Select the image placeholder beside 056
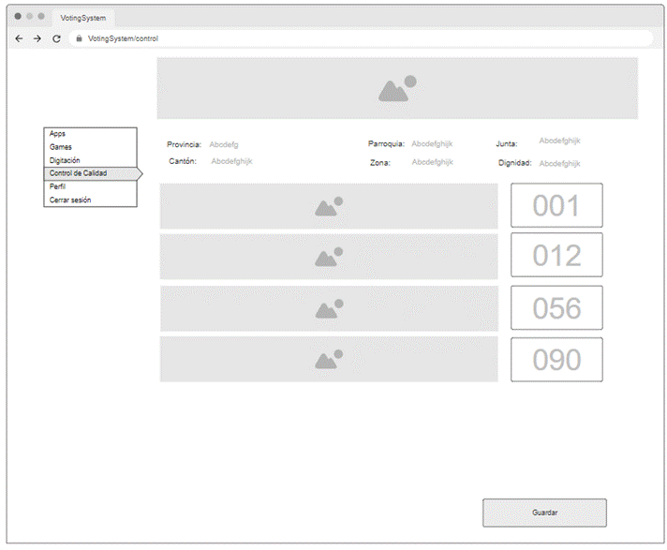This screenshot has width=667, height=550. point(328,308)
